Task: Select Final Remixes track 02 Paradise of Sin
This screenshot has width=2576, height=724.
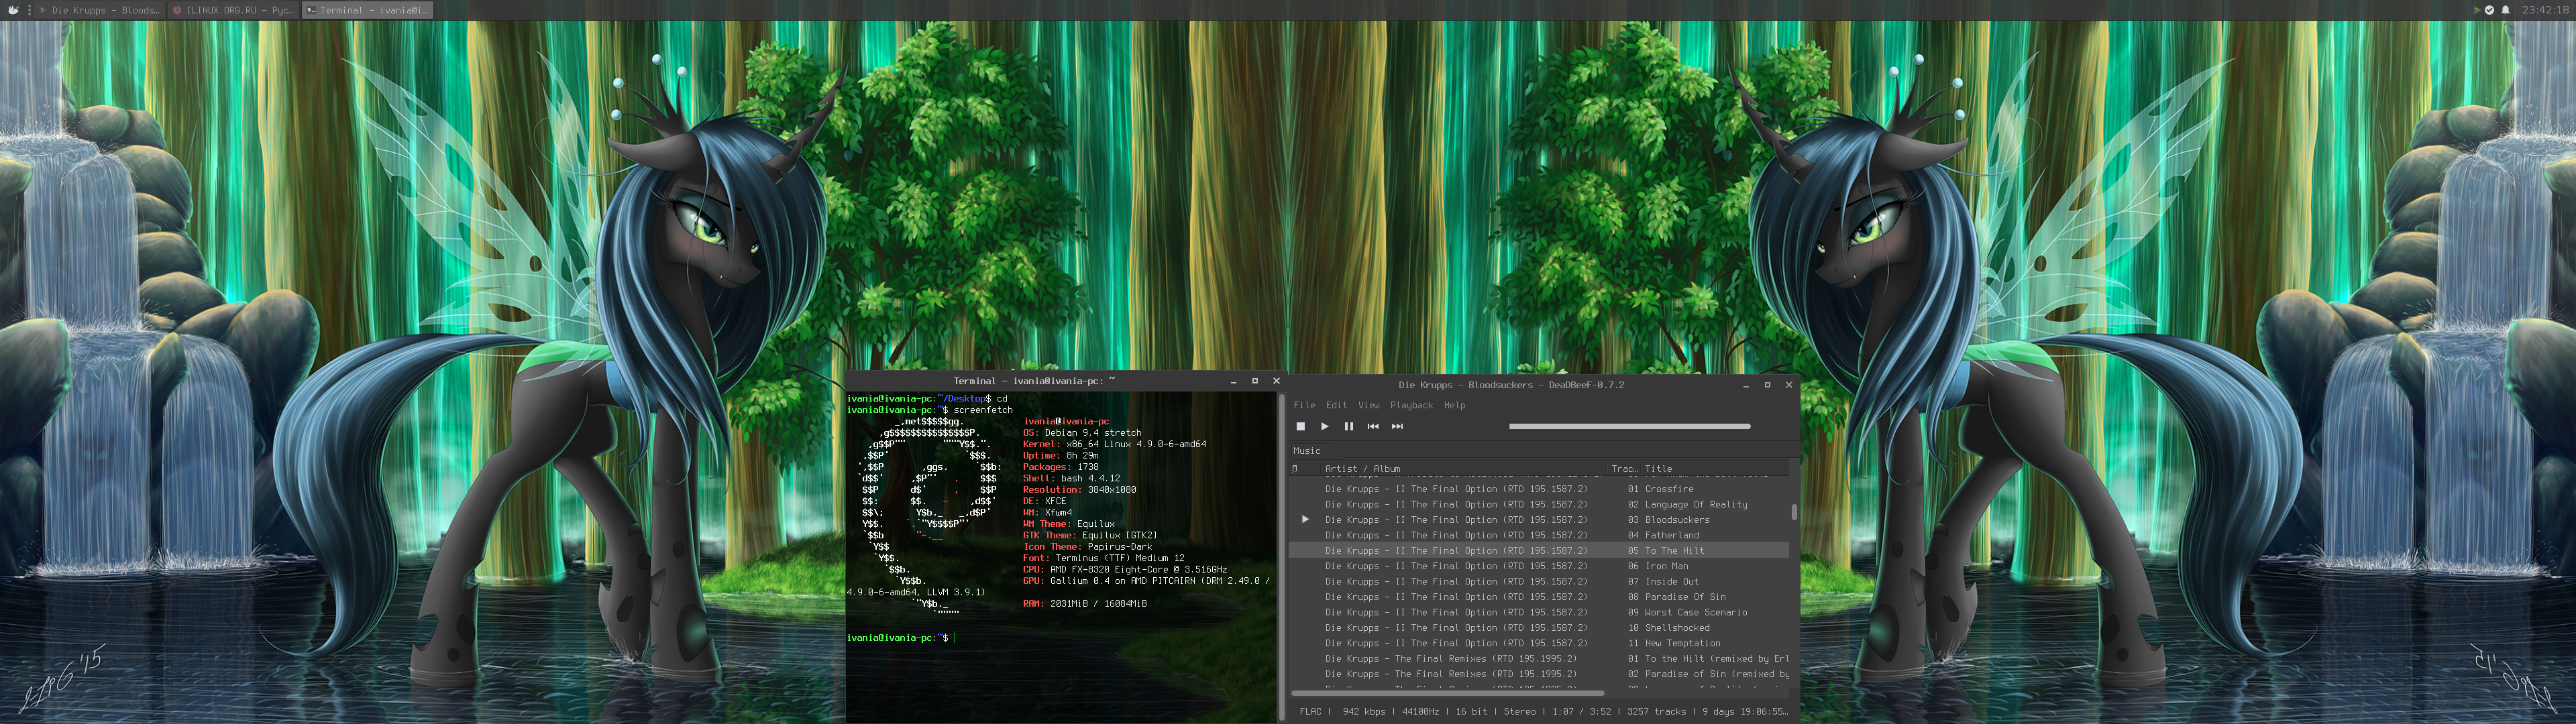Action: tap(1538, 674)
